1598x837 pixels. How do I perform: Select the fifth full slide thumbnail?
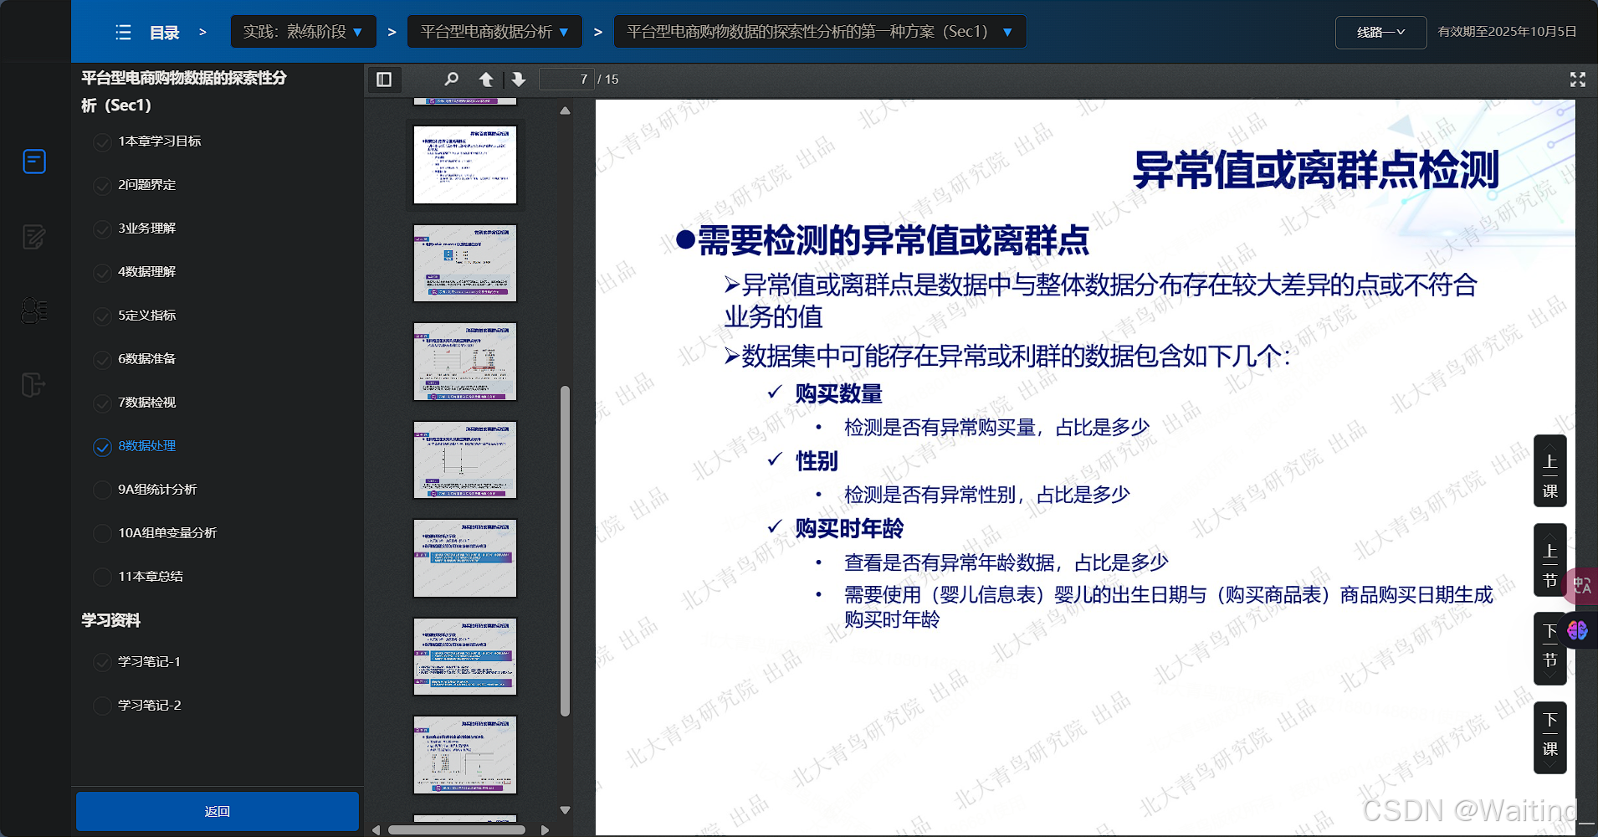(x=465, y=558)
